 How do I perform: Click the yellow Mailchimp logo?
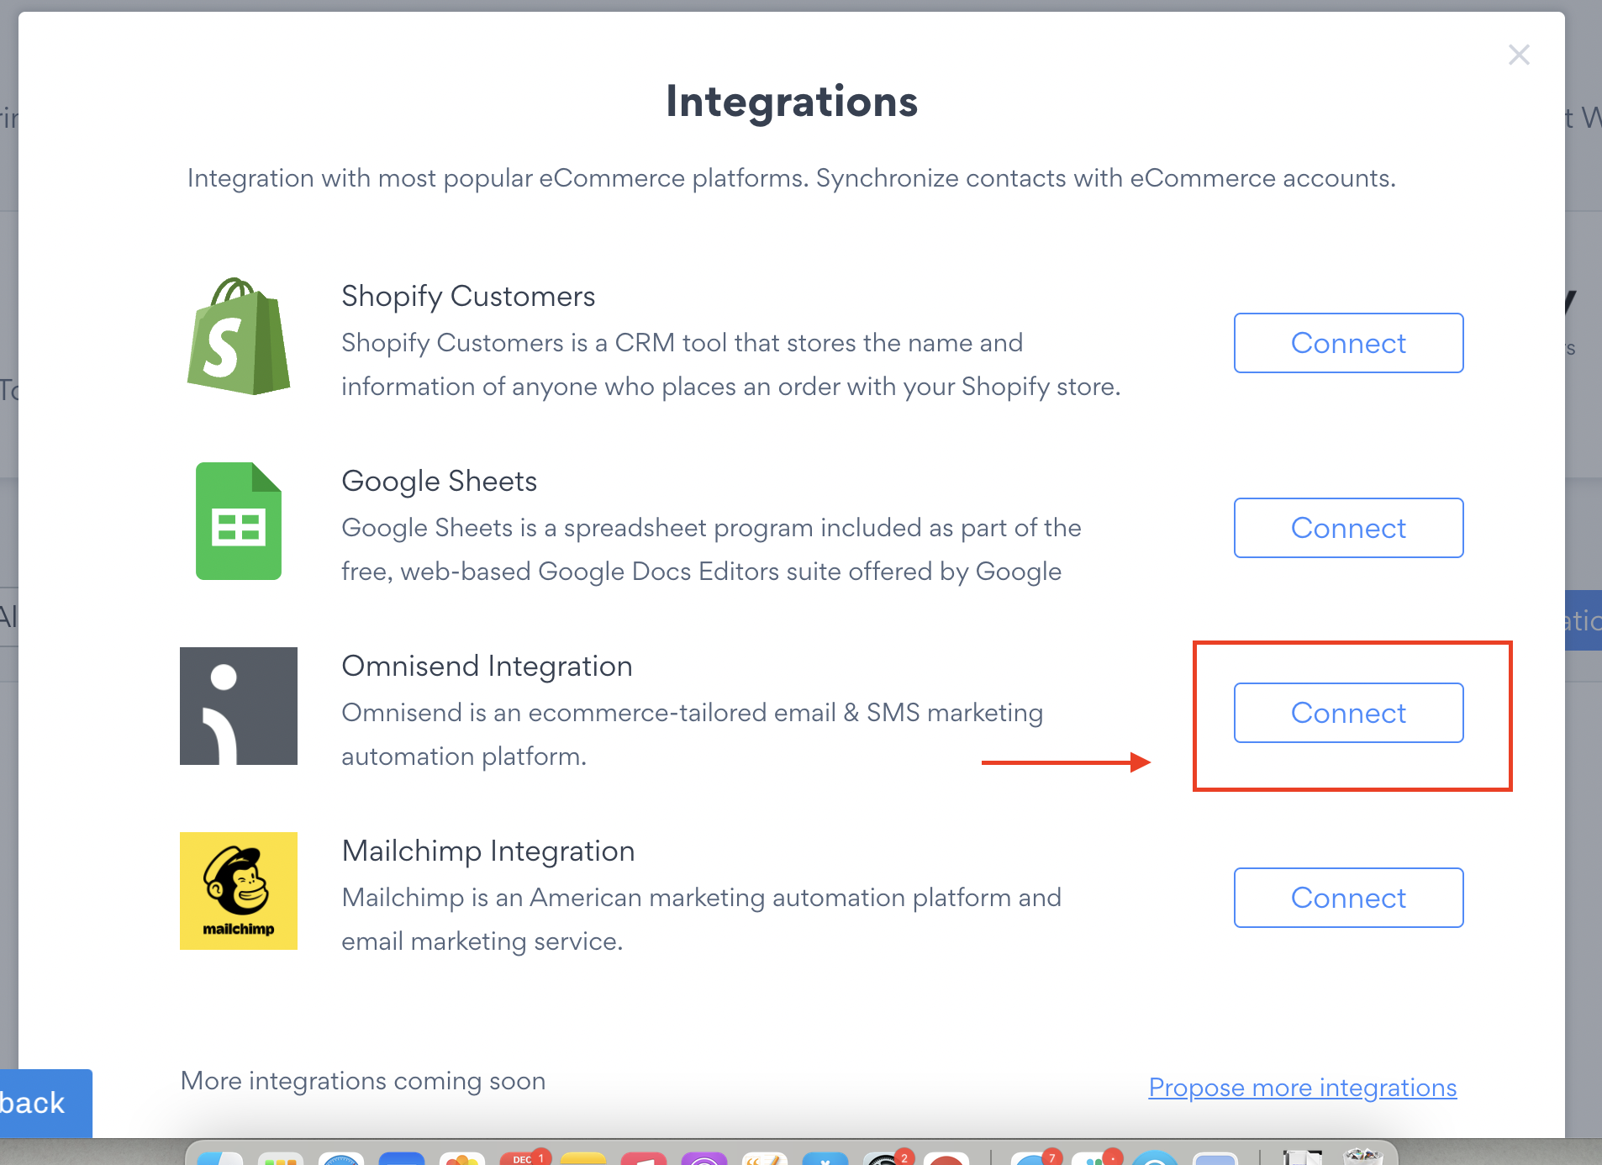tap(239, 891)
